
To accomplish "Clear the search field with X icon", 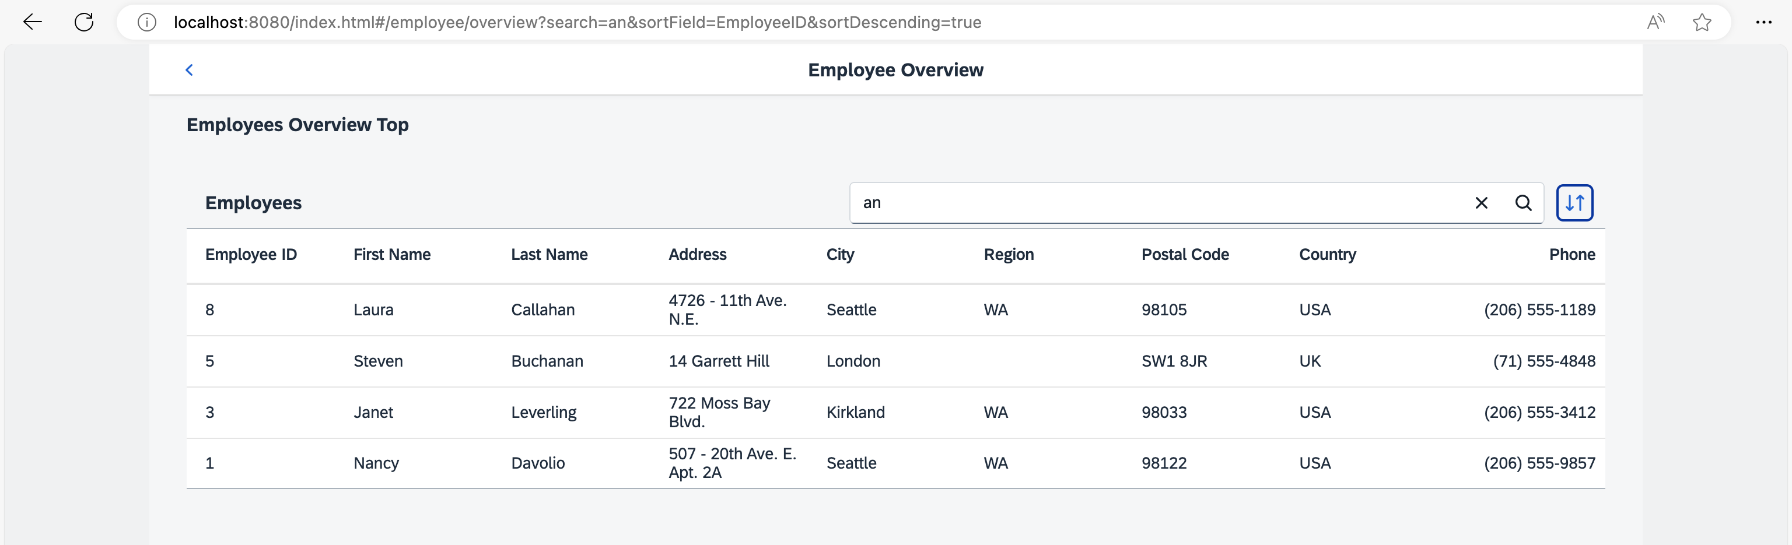I will click(x=1481, y=203).
